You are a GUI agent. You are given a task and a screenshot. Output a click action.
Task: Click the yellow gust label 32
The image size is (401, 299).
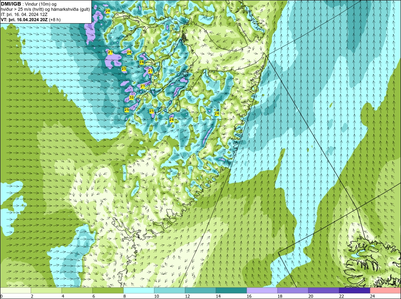click(x=132, y=97)
